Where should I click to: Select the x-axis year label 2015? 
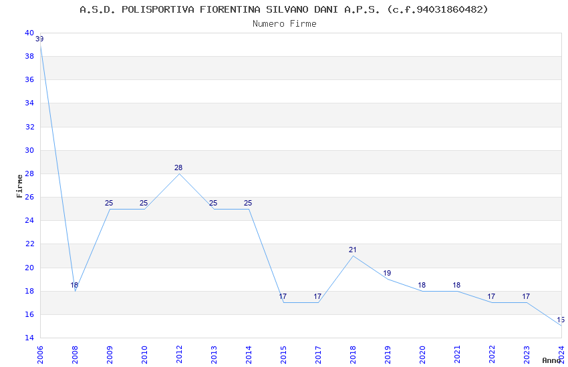[x=283, y=355]
